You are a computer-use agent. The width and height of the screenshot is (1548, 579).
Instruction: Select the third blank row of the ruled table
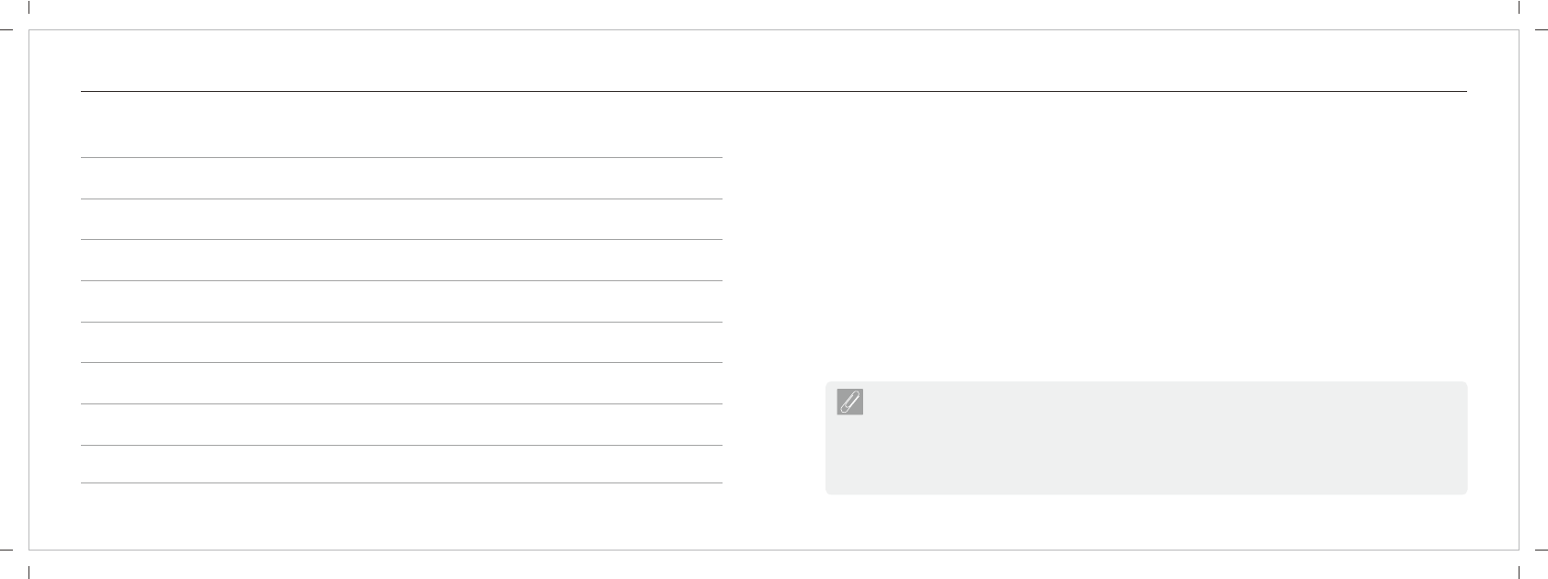coord(402,260)
